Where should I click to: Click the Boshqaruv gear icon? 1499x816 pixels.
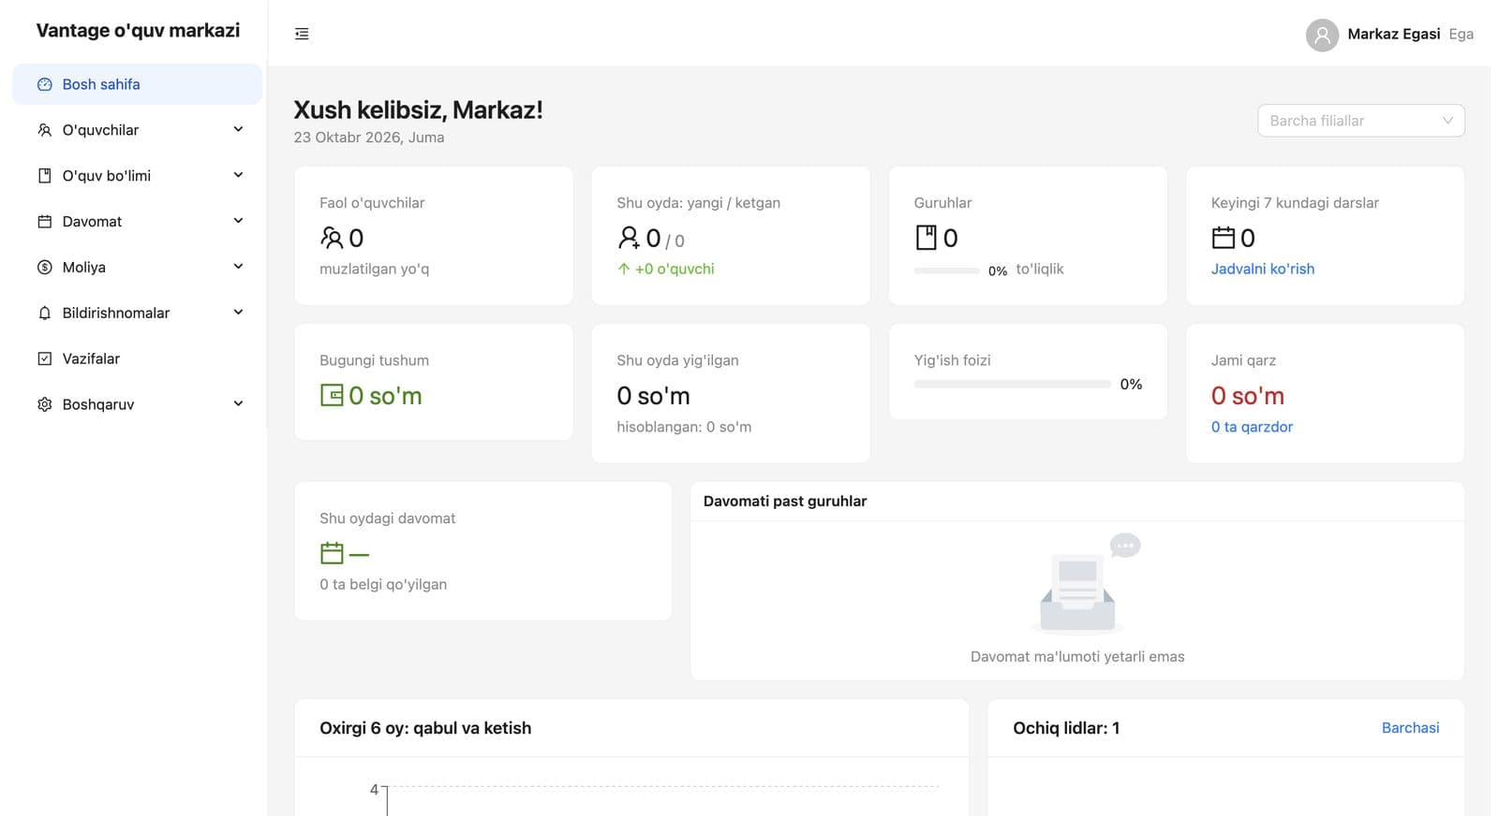pos(44,404)
